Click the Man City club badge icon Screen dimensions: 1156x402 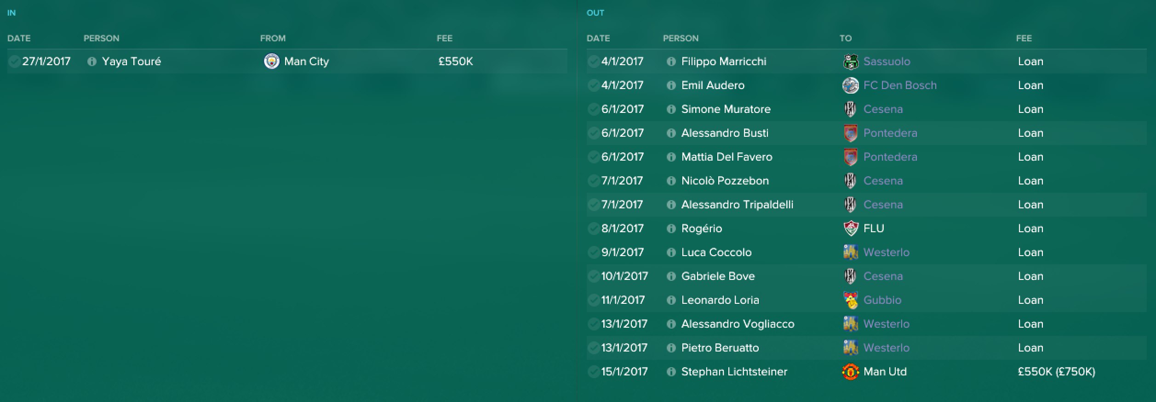pos(271,61)
